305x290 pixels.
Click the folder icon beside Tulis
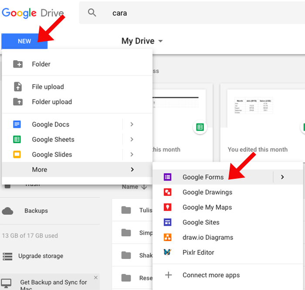[126, 210]
